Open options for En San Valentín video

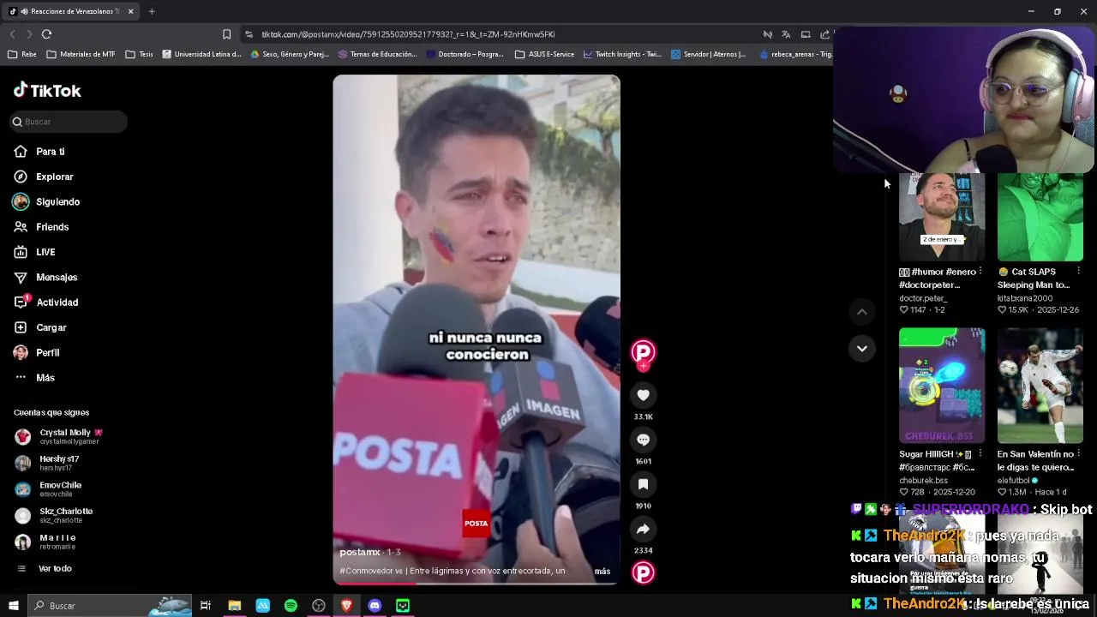[x=1078, y=454]
